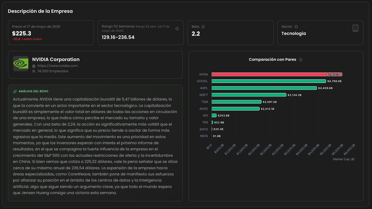Click the employees people icon
Screen dimensions: 372x209
click(x=34, y=71)
